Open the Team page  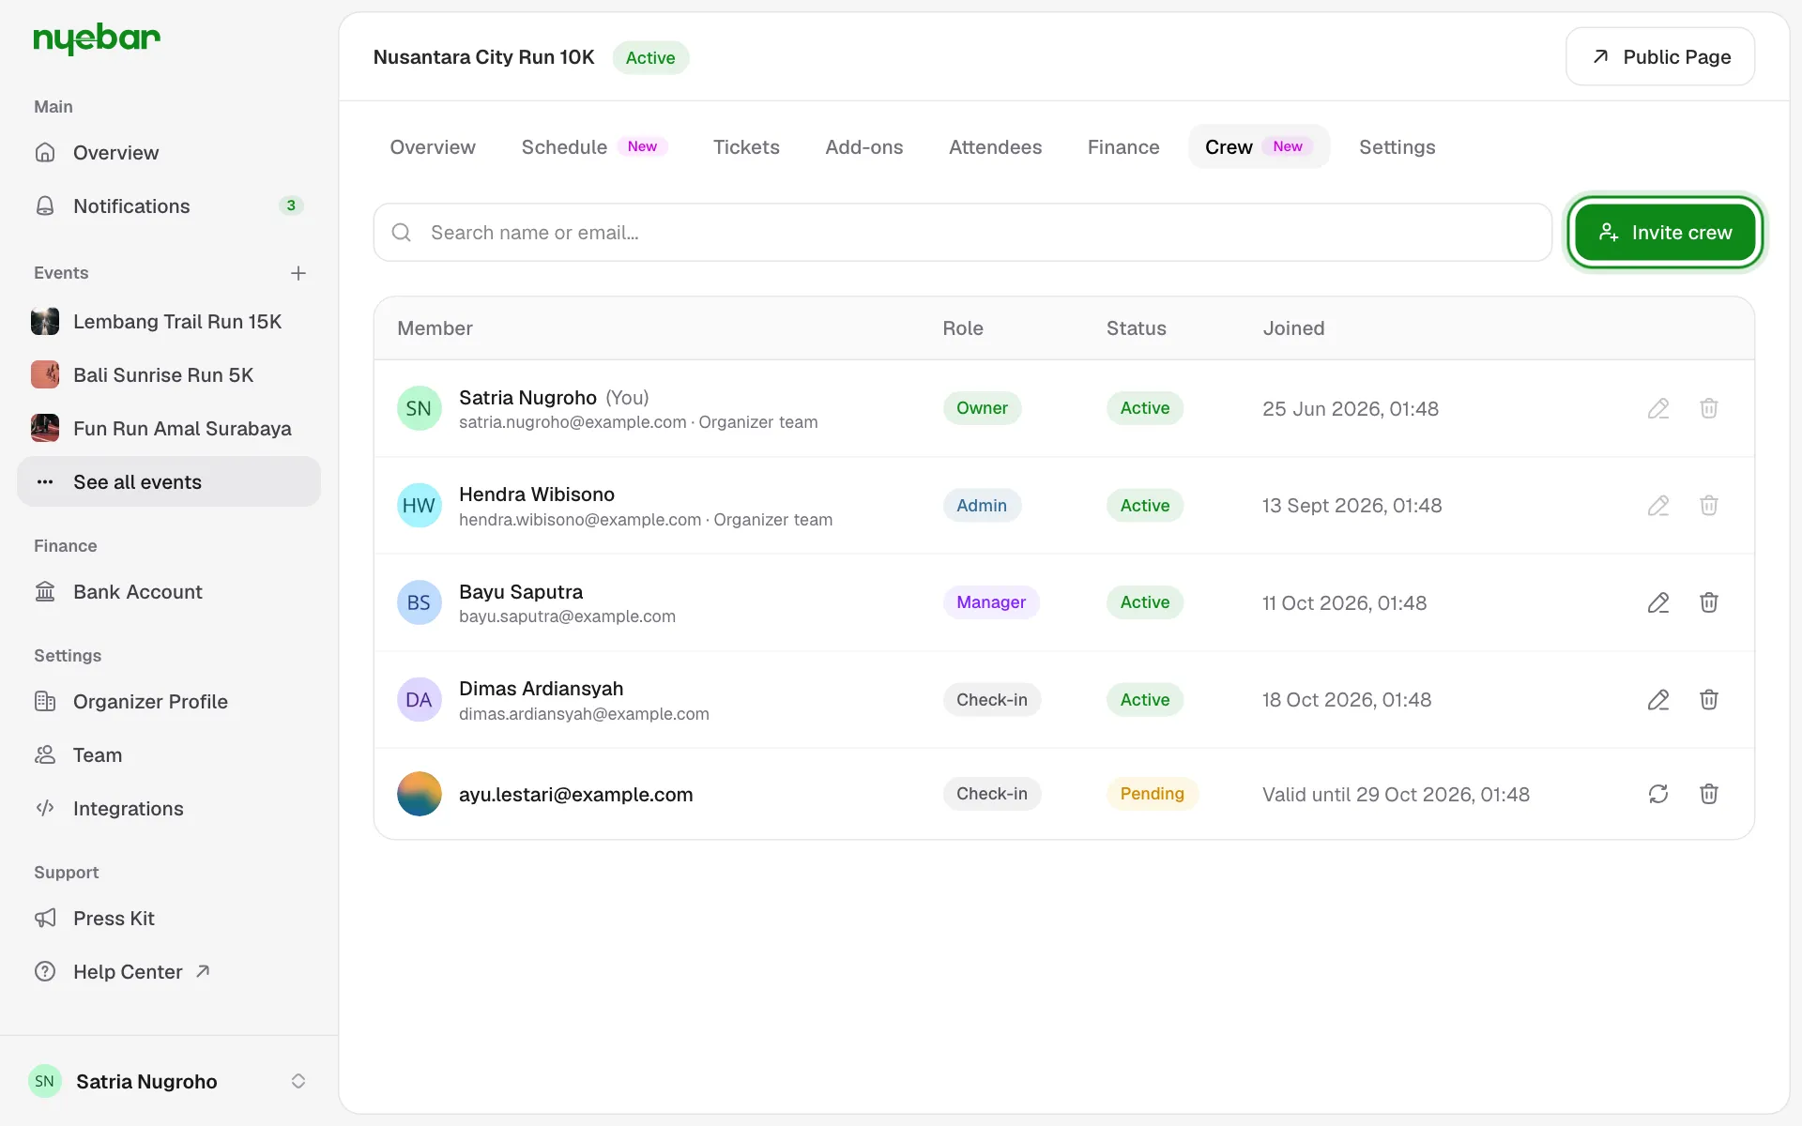pyautogui.click(x=169, y=755)
